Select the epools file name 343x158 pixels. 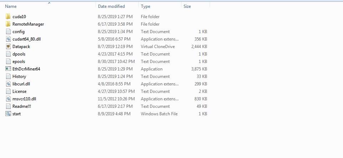(19, 62)
